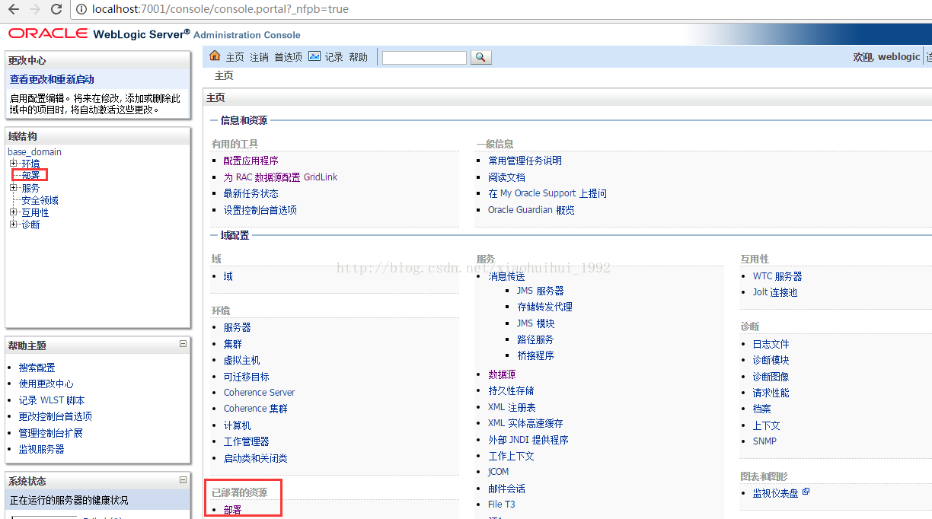Reload the page with refresh icon

[56, 10]
